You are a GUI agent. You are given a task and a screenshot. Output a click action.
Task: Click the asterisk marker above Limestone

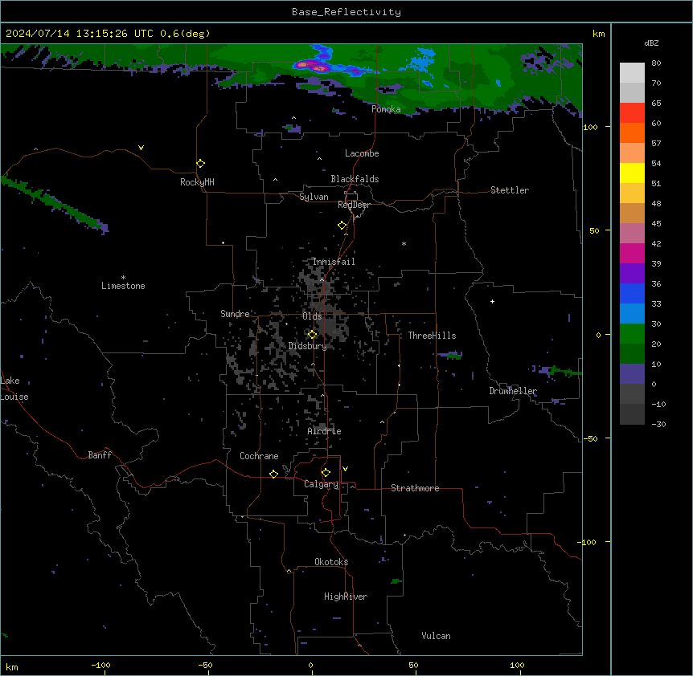coord(123,278)
